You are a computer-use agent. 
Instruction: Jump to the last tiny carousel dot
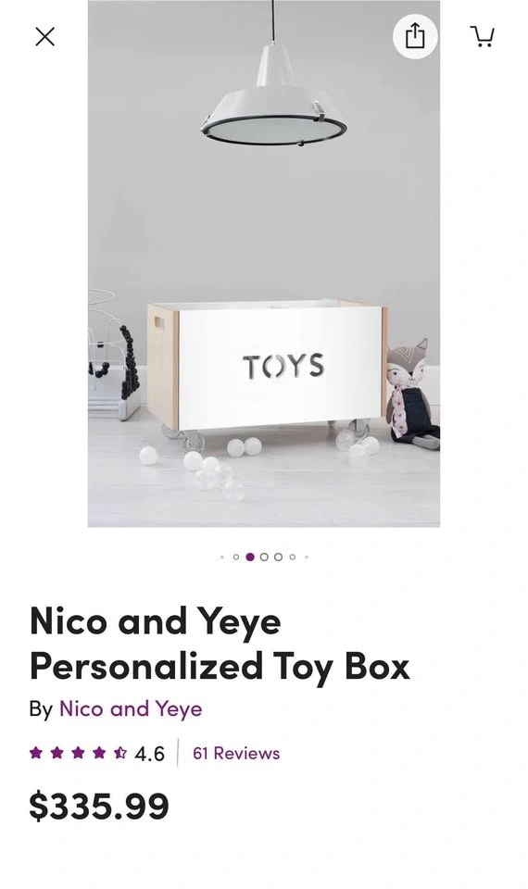pyautogui.click(x=307, y=557)
